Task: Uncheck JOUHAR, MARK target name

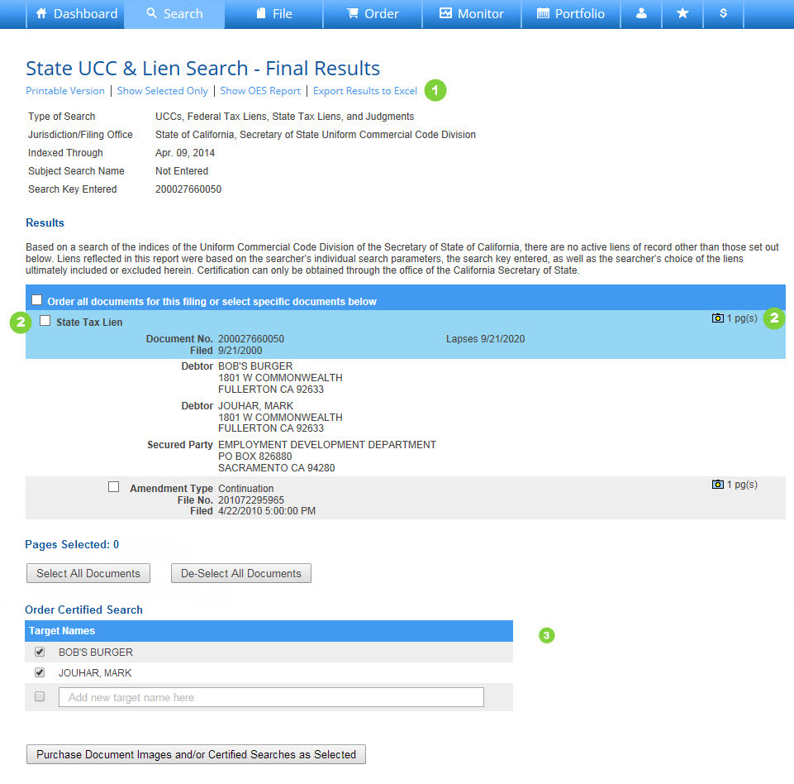Action: pos(40,672)
